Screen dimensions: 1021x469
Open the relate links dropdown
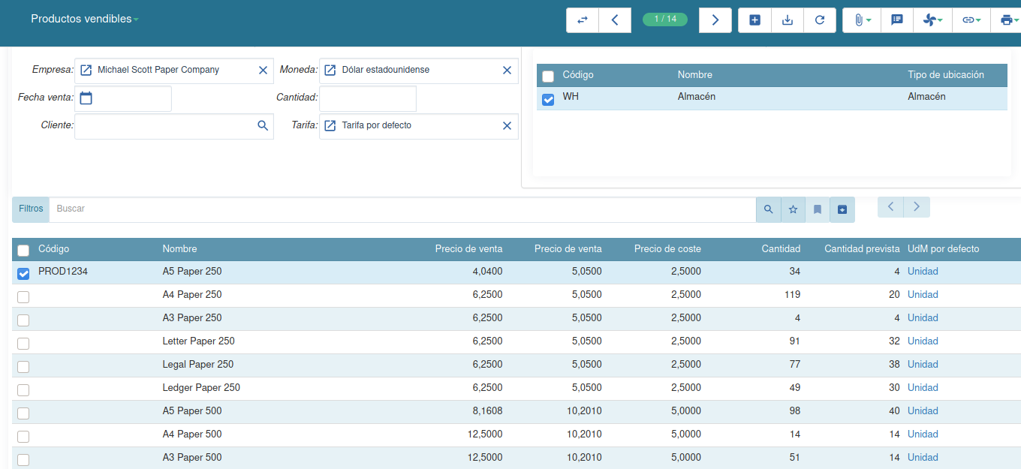(971, 20)
